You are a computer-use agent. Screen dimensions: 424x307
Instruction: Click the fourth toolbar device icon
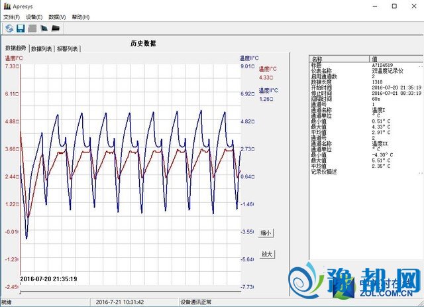tap(44, 29)
